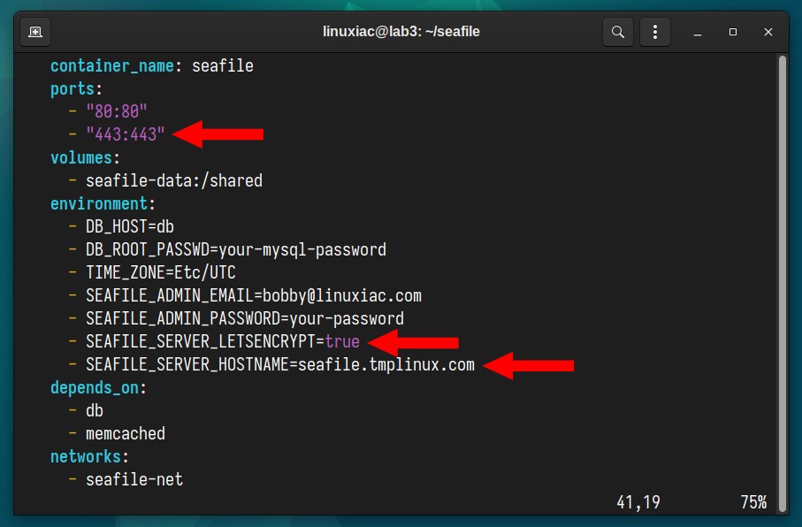Click the window title linuxiac@lab3: ~/seafile
This screenshot has width=802, height=527.
(401, 32)
